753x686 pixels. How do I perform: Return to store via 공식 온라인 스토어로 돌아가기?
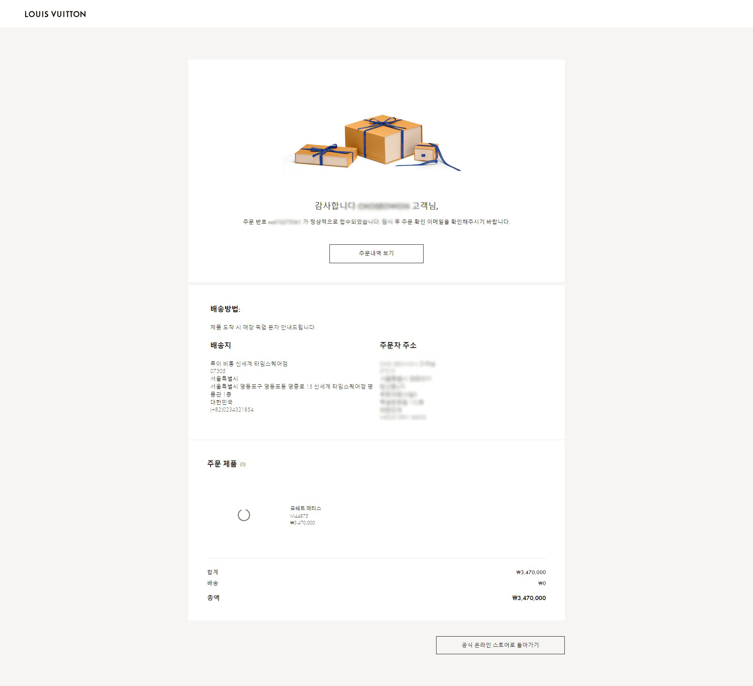pos(500,645)
